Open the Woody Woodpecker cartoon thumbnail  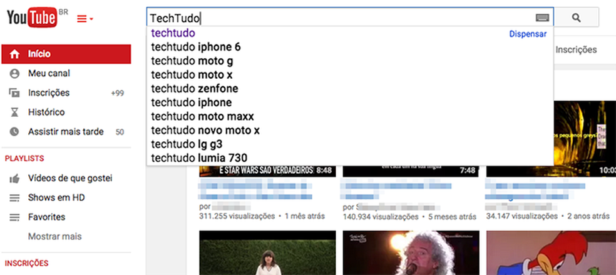(x=551, y=252)
